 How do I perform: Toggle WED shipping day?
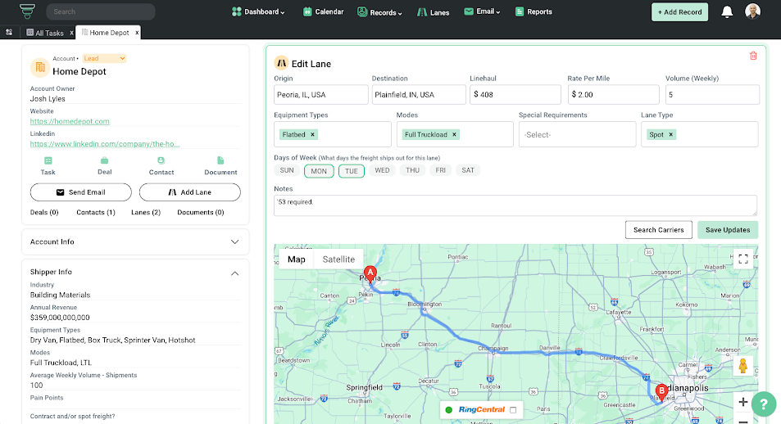(382, 170)
